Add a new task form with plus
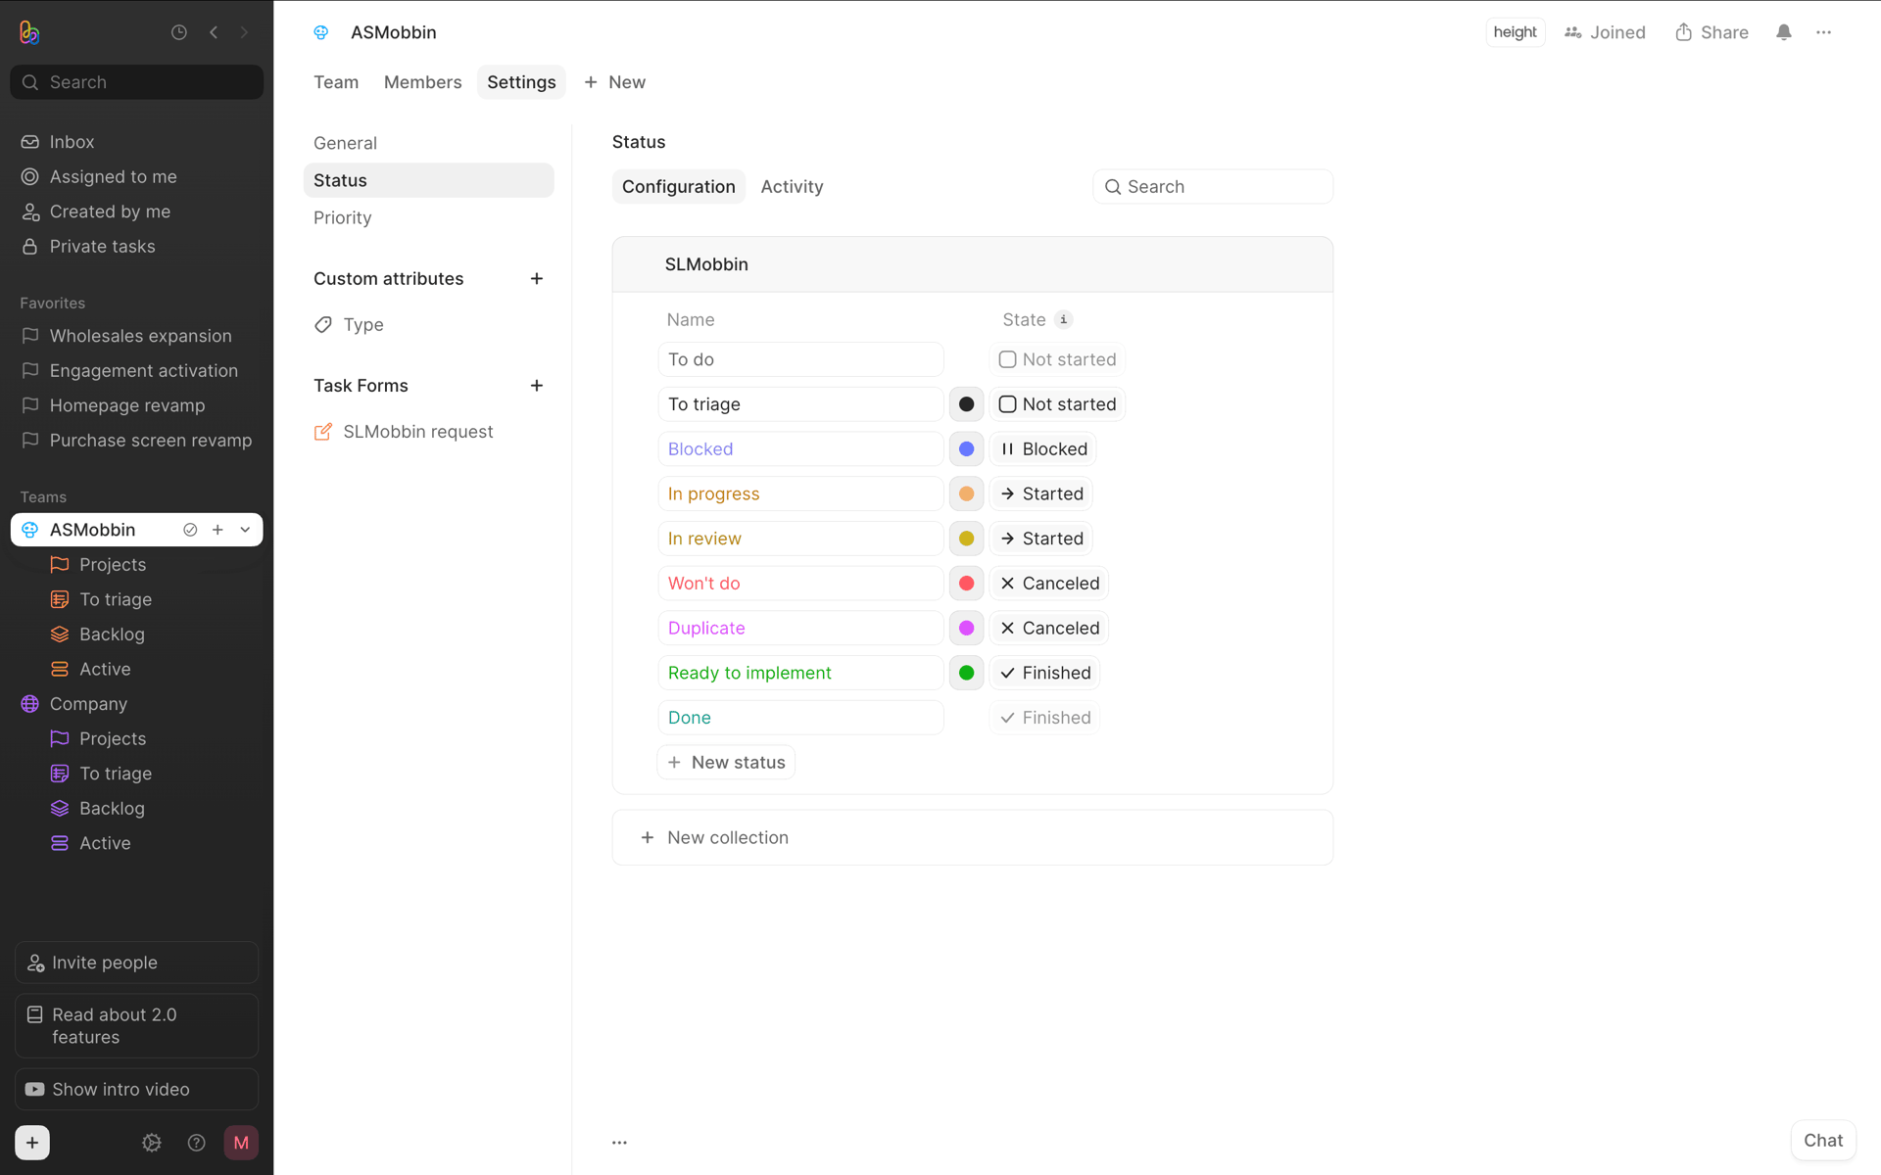 point(537,386)
